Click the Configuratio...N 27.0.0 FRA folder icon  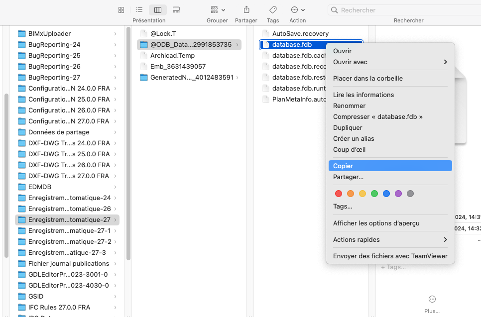pyautogui.click(x=22, y=121)
